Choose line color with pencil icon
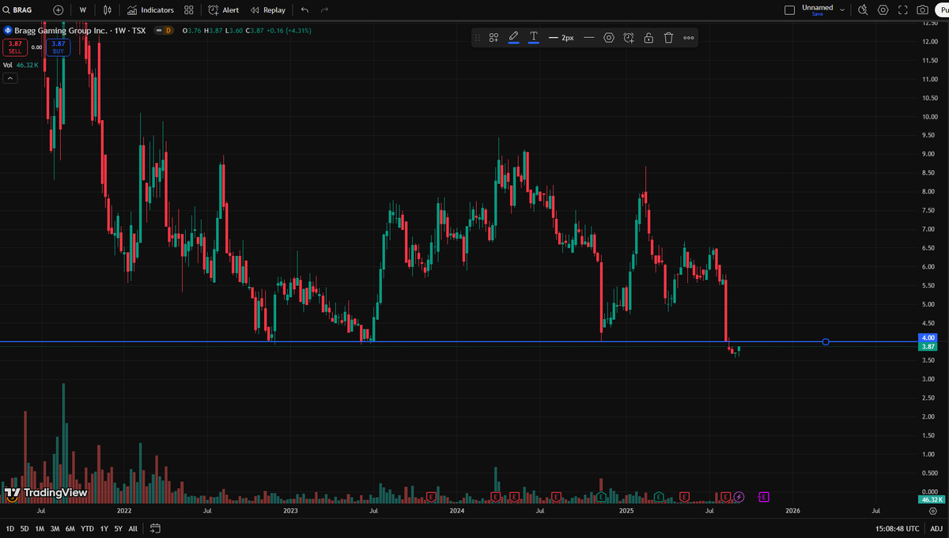Screen dimensions: 949x538 click(x=513, y=37)
